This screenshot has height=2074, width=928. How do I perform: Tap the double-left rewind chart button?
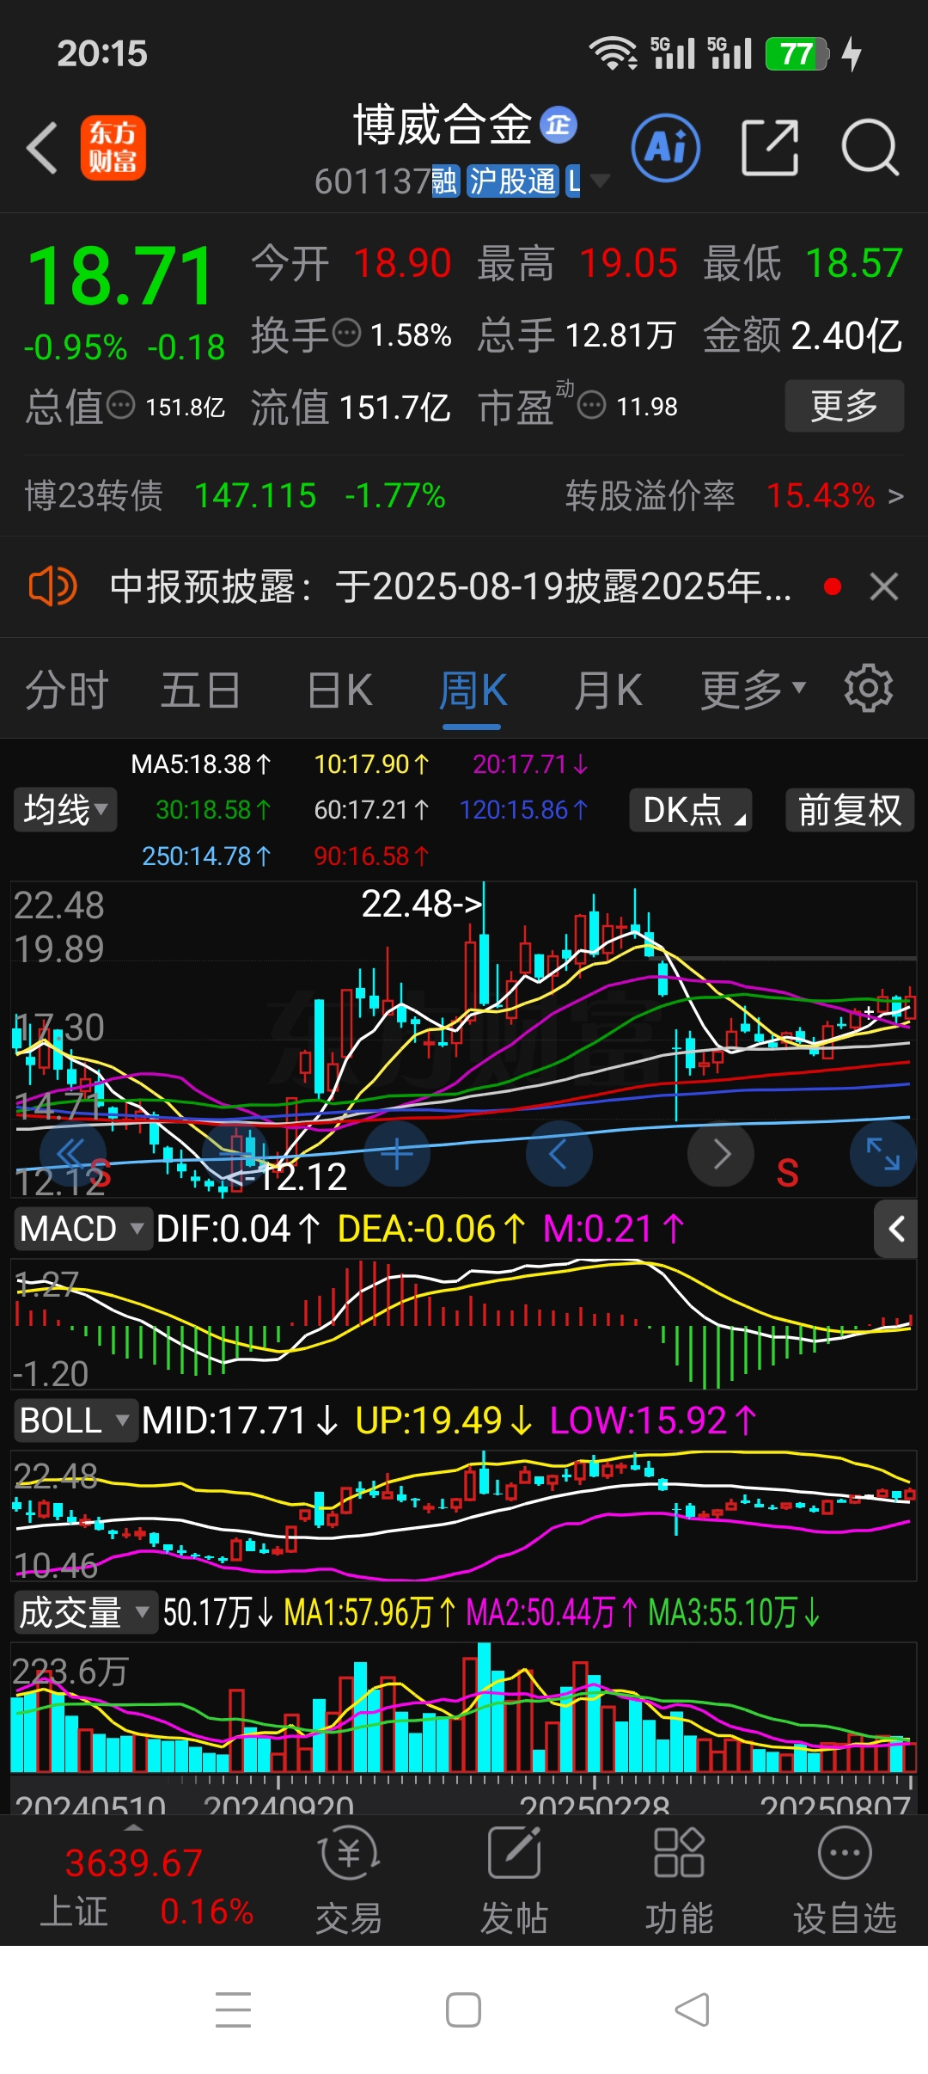73,1153
